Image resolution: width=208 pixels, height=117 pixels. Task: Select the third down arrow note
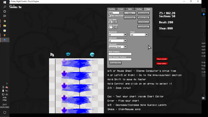click(64, 86)
